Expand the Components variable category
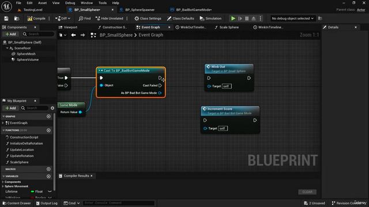 3,182
